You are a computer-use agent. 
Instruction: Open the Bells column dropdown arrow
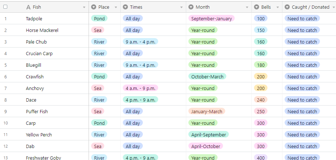(x=278, y=7)
